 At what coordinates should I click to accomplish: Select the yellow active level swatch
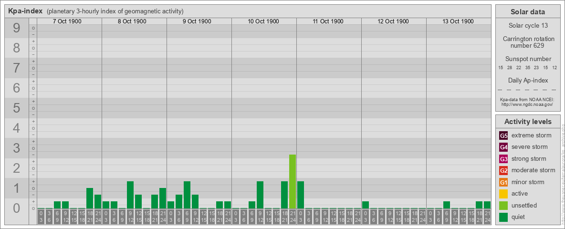503,194
